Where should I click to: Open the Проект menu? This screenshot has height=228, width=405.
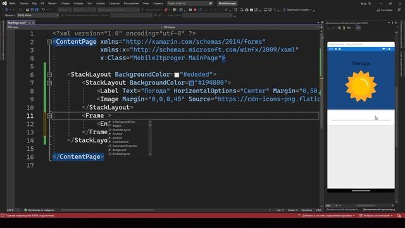52,3
